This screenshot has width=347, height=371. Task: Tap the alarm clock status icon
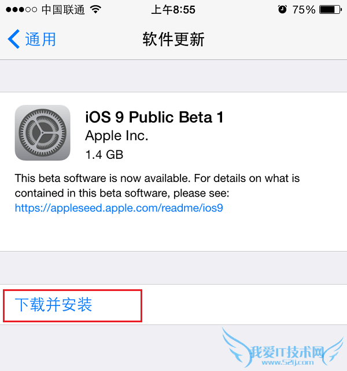pos(282,9)
